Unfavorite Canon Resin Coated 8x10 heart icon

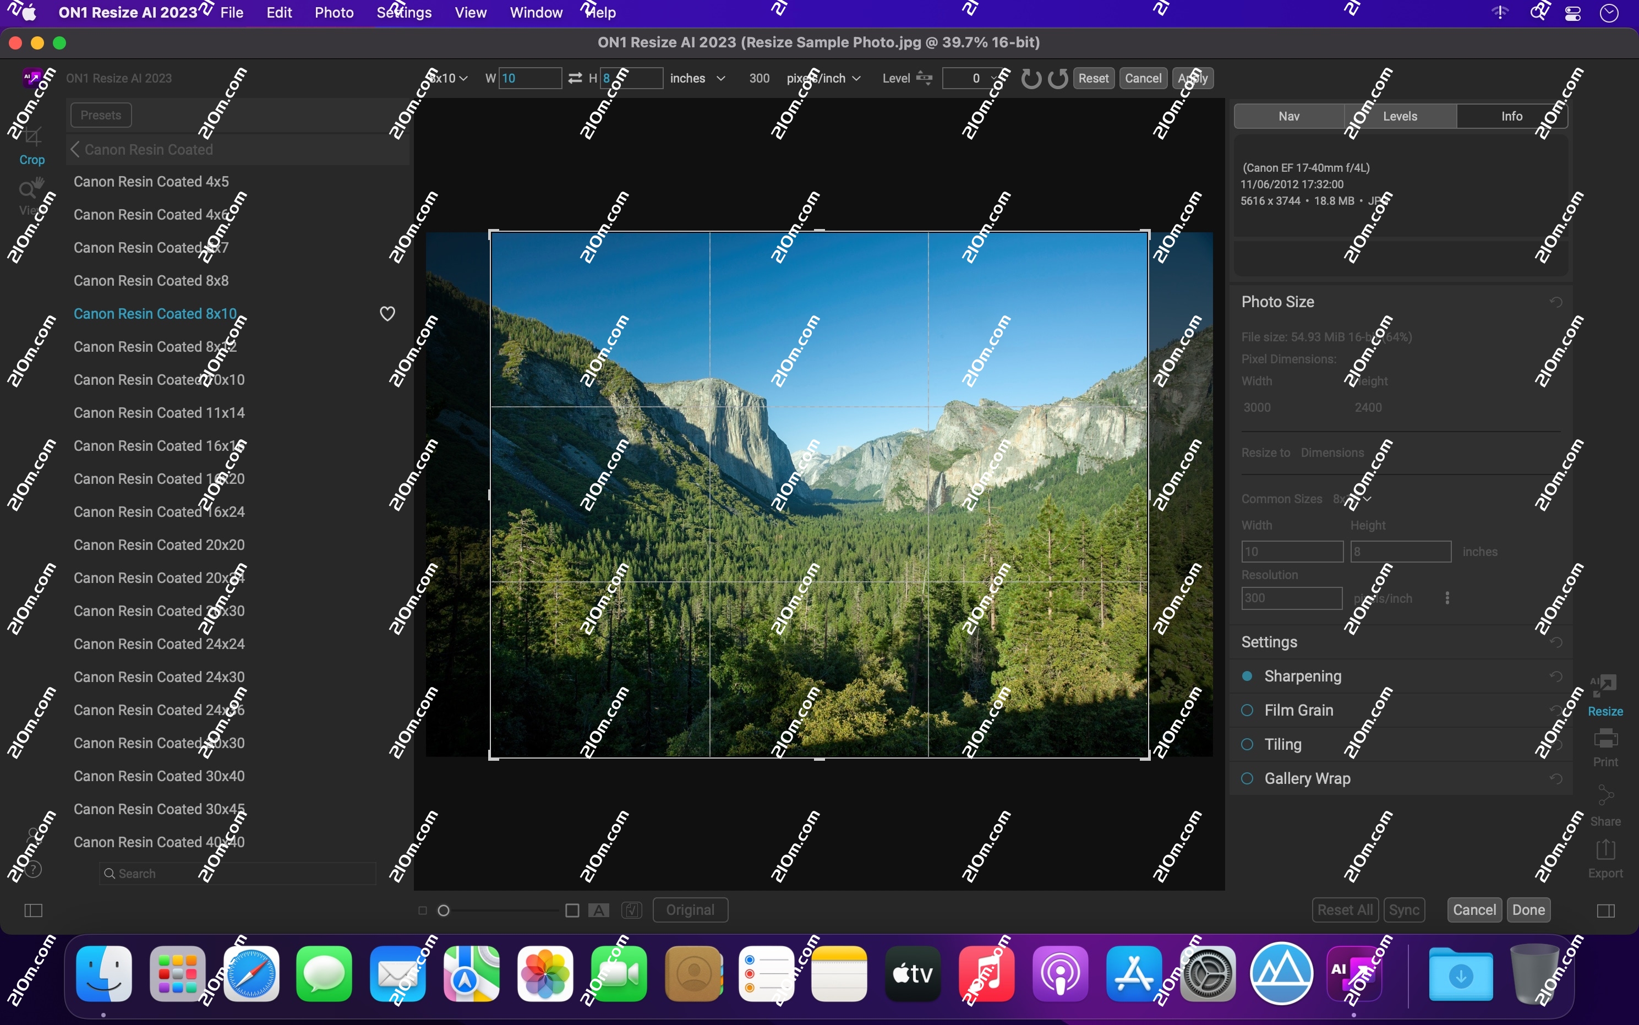coord(387,313)
